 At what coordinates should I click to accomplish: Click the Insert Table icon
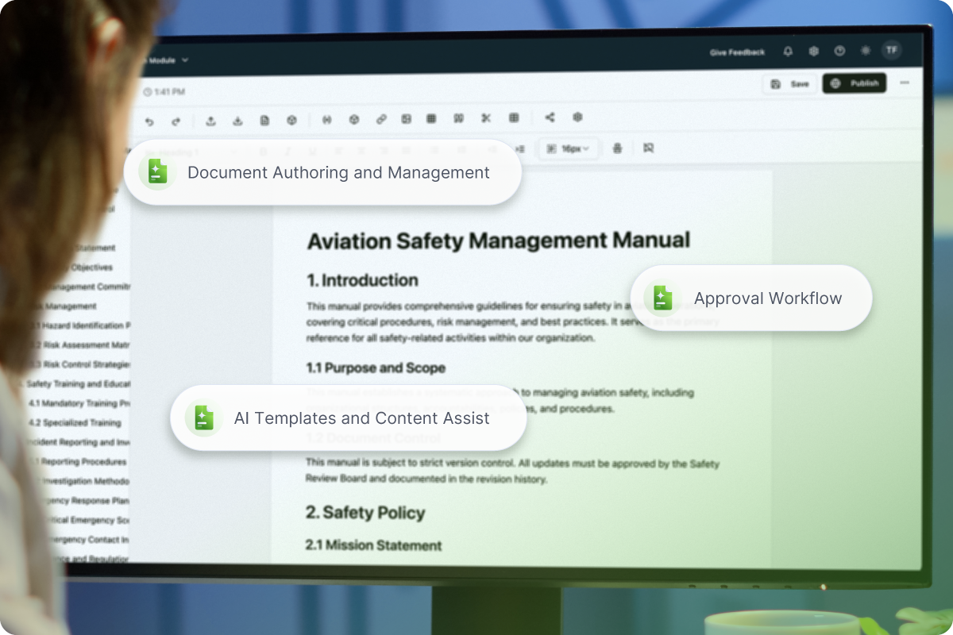(x=433, y=118)
